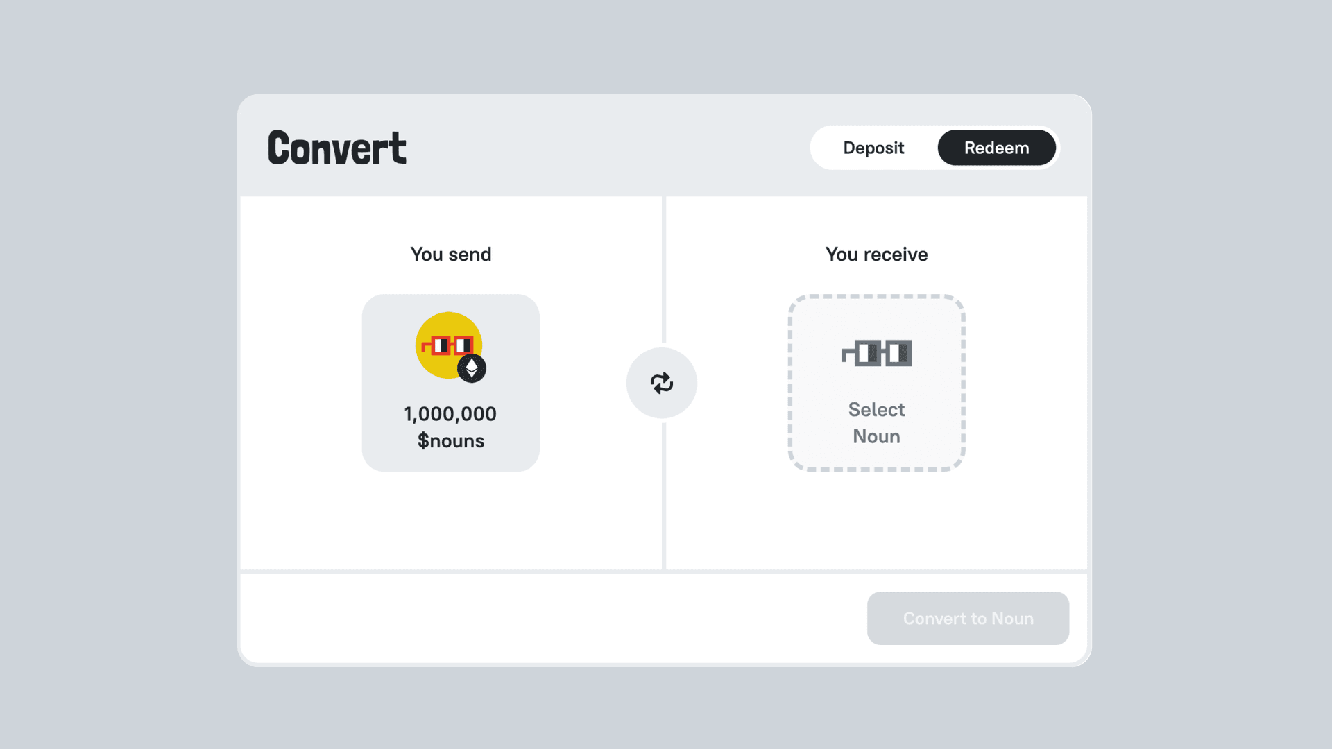The image size is (1332, 749).
Task: Click the You send label
Action: point(450,255)
